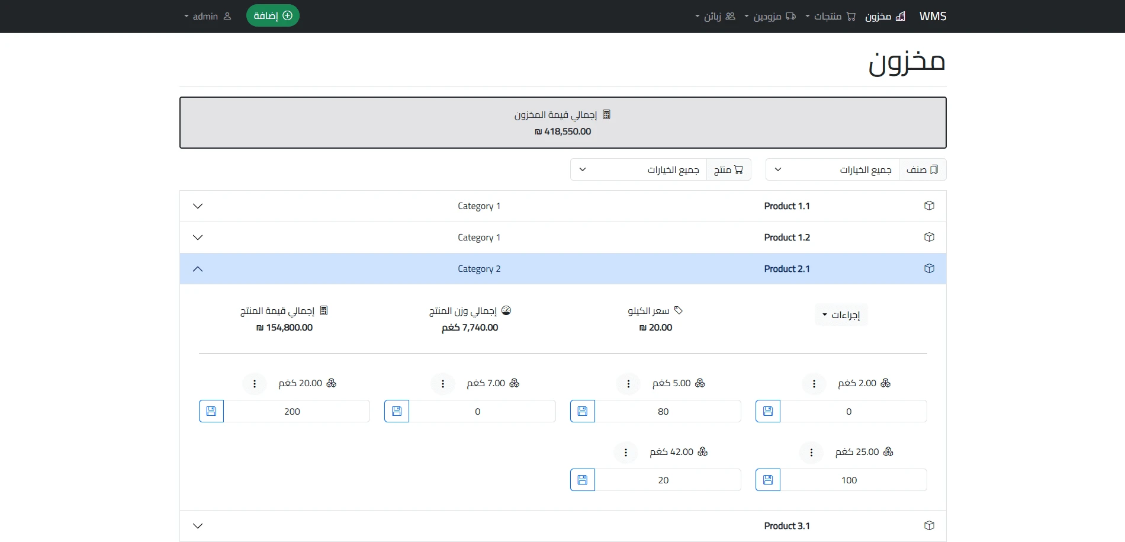Open options menu for 42.00 kg package
Image resolution: width=1125 pixels, height=542 pixels.
626,453
